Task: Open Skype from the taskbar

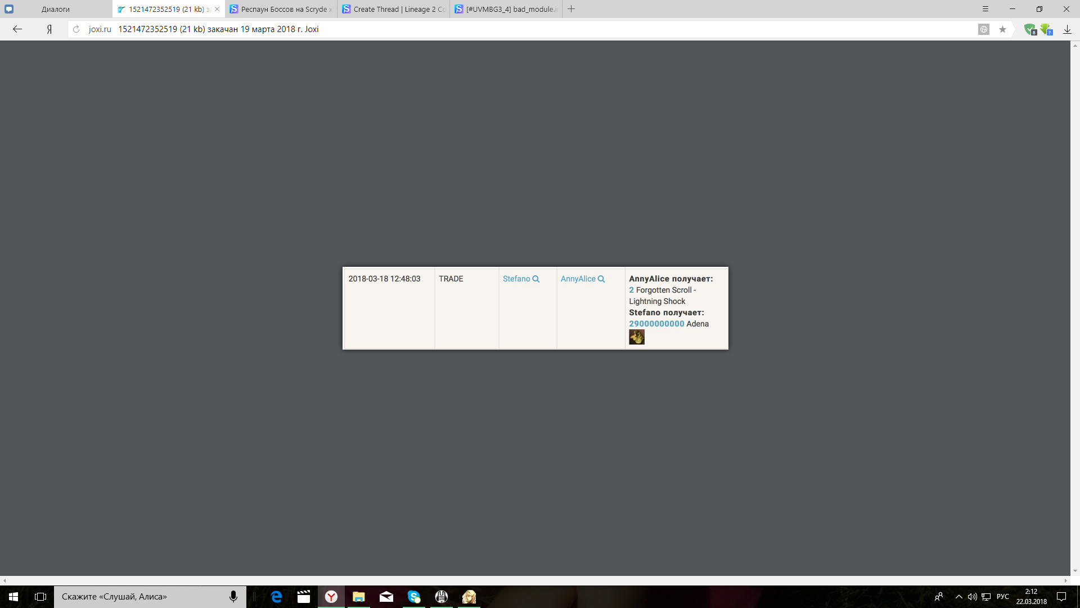Action: click(414, 597)
